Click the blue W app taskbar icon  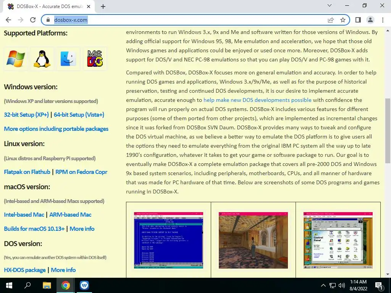tap(84, 285)
